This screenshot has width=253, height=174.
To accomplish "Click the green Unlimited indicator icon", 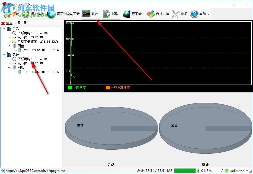I will pos(226,171).
